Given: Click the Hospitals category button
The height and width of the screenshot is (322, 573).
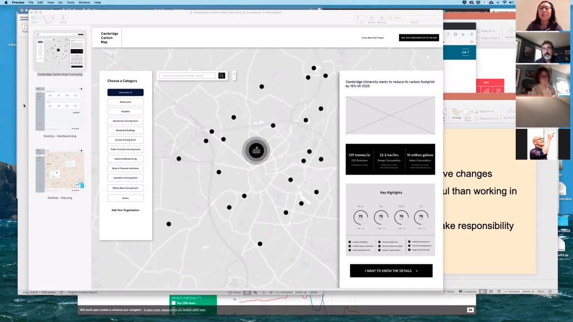Looking at the screenshot, I should coord(126,111).
